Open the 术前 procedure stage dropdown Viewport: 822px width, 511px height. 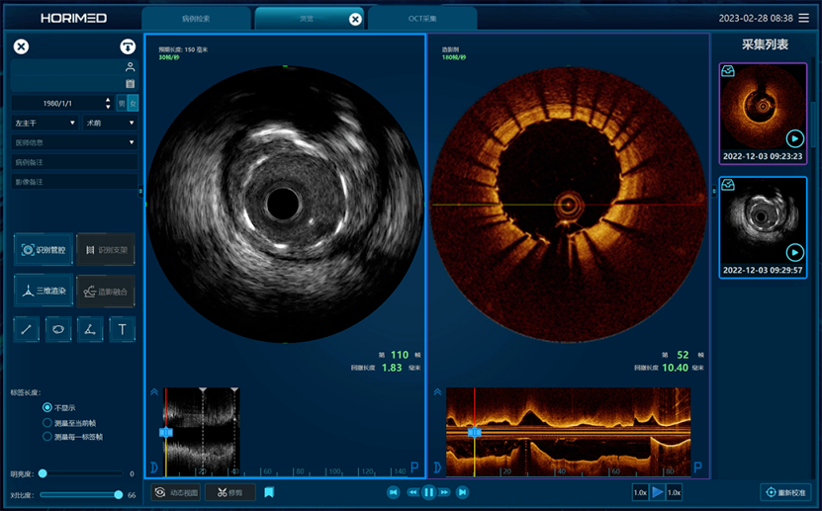pyautogui.click(x=110, y=123)
